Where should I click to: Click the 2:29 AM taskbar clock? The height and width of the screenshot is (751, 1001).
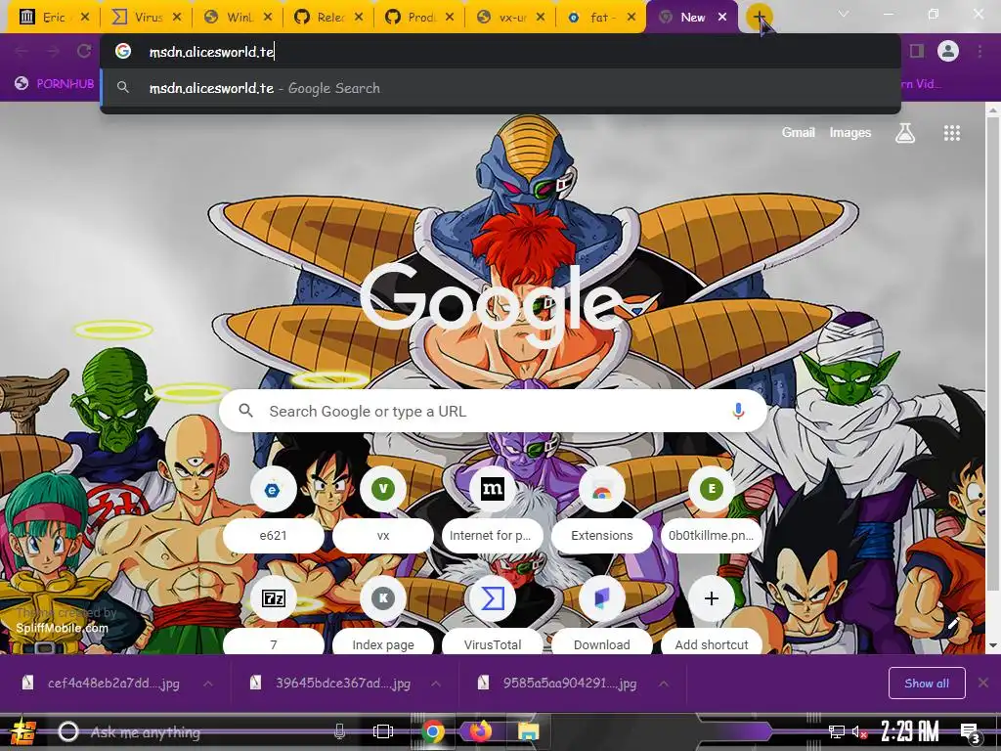point(910,731)
